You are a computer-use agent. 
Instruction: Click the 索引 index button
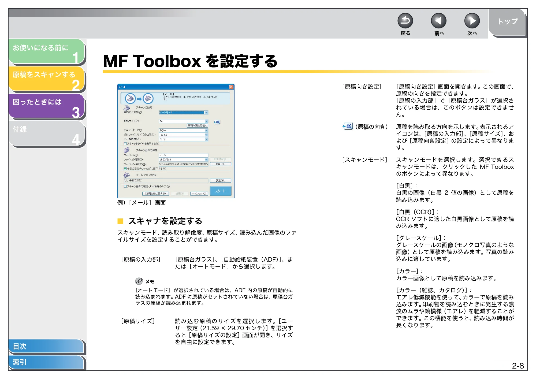coord(46,362)
